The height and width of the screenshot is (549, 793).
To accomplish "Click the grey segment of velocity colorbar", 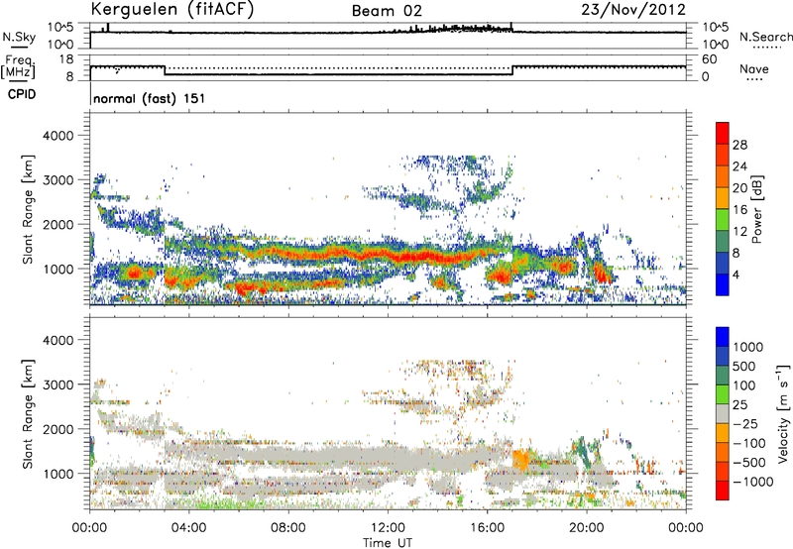I will 723,413.
